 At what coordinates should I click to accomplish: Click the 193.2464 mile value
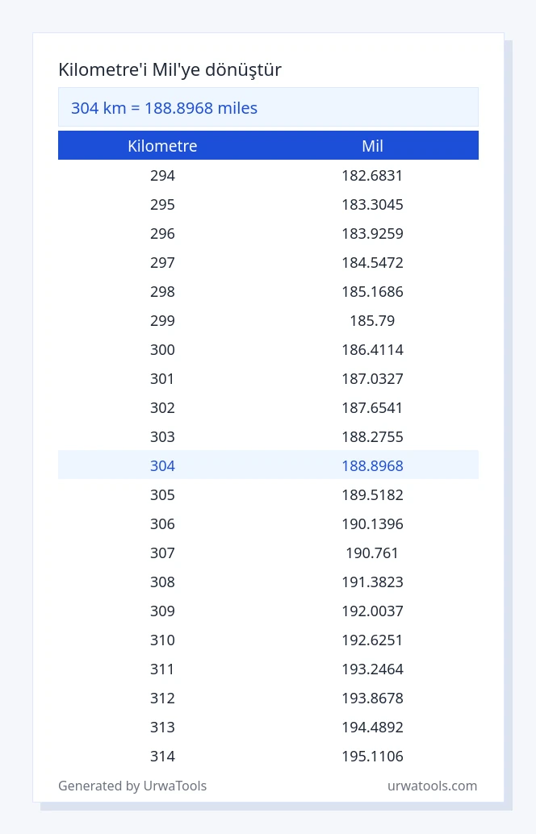(373, 669)
